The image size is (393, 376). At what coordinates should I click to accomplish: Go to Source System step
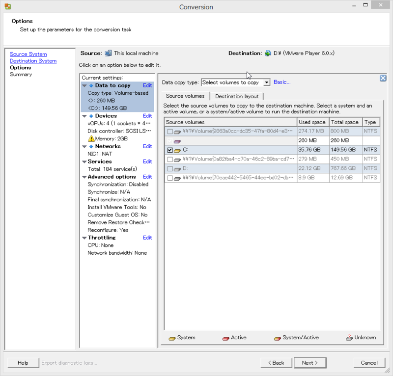[x=28, y=54]
